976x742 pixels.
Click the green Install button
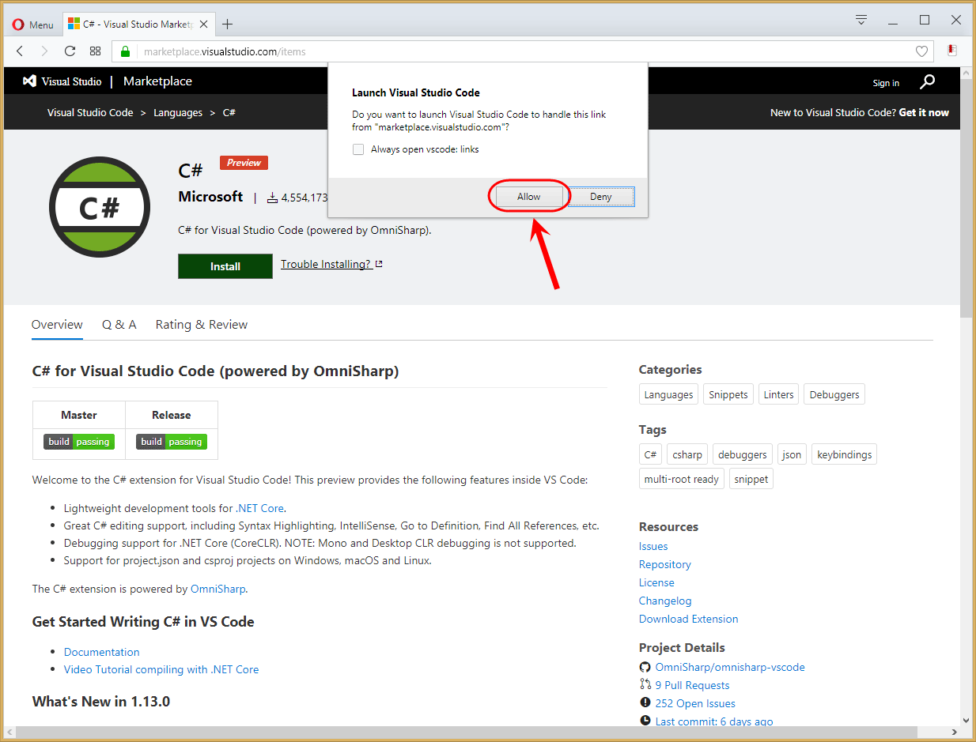click(225, 266)
